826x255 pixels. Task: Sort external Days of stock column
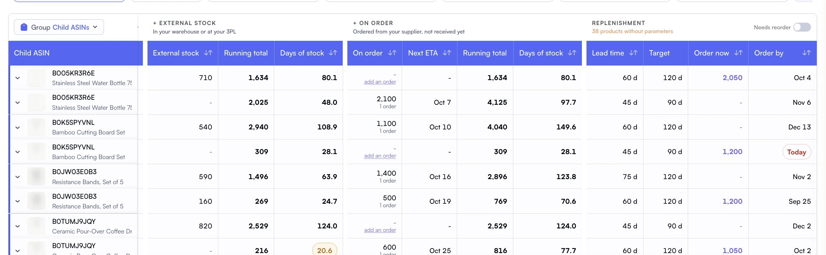coord(333,53)
